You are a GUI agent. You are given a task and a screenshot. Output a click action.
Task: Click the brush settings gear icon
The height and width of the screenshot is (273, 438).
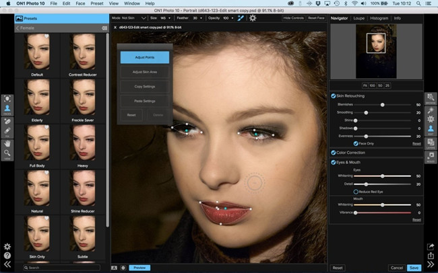coord(253,18)
